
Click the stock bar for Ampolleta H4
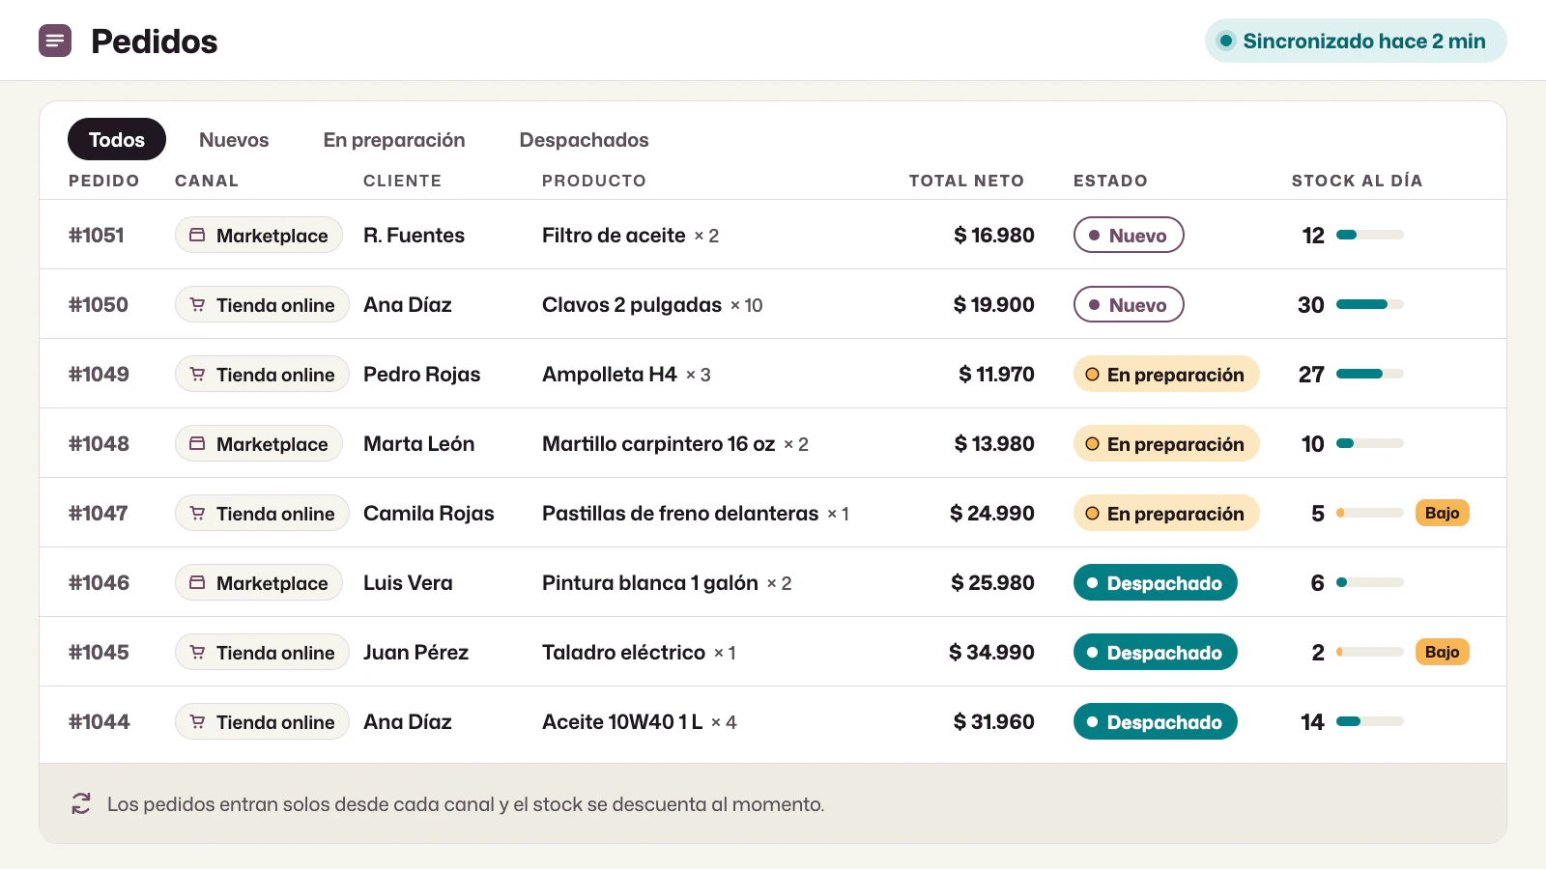pos(1370,374)
